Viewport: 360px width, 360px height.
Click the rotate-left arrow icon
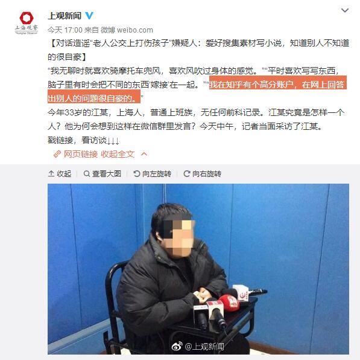click(137, 174)
